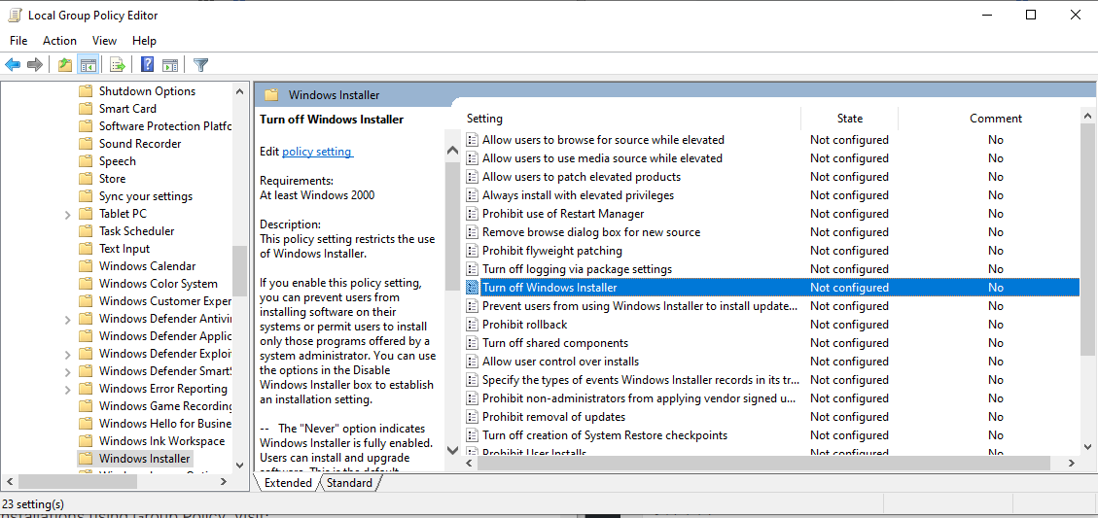
Task: Click policy icon beside Always install with elevated privileges
Action: pos(473,195)
